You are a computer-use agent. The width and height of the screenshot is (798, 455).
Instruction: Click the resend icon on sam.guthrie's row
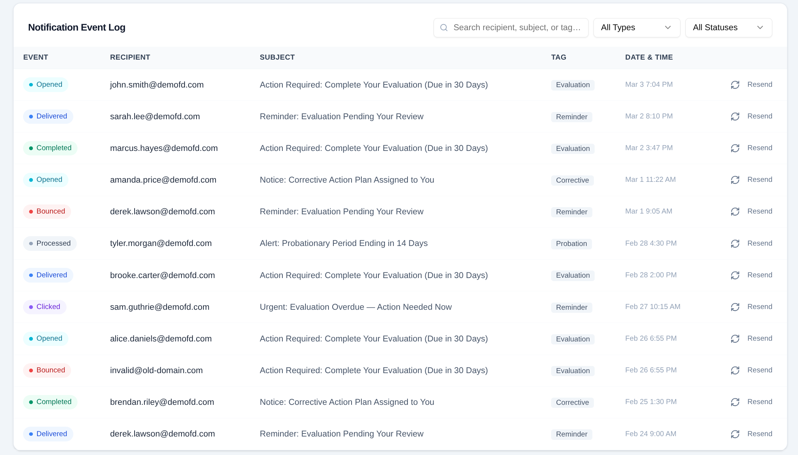(x=735, y=307)
